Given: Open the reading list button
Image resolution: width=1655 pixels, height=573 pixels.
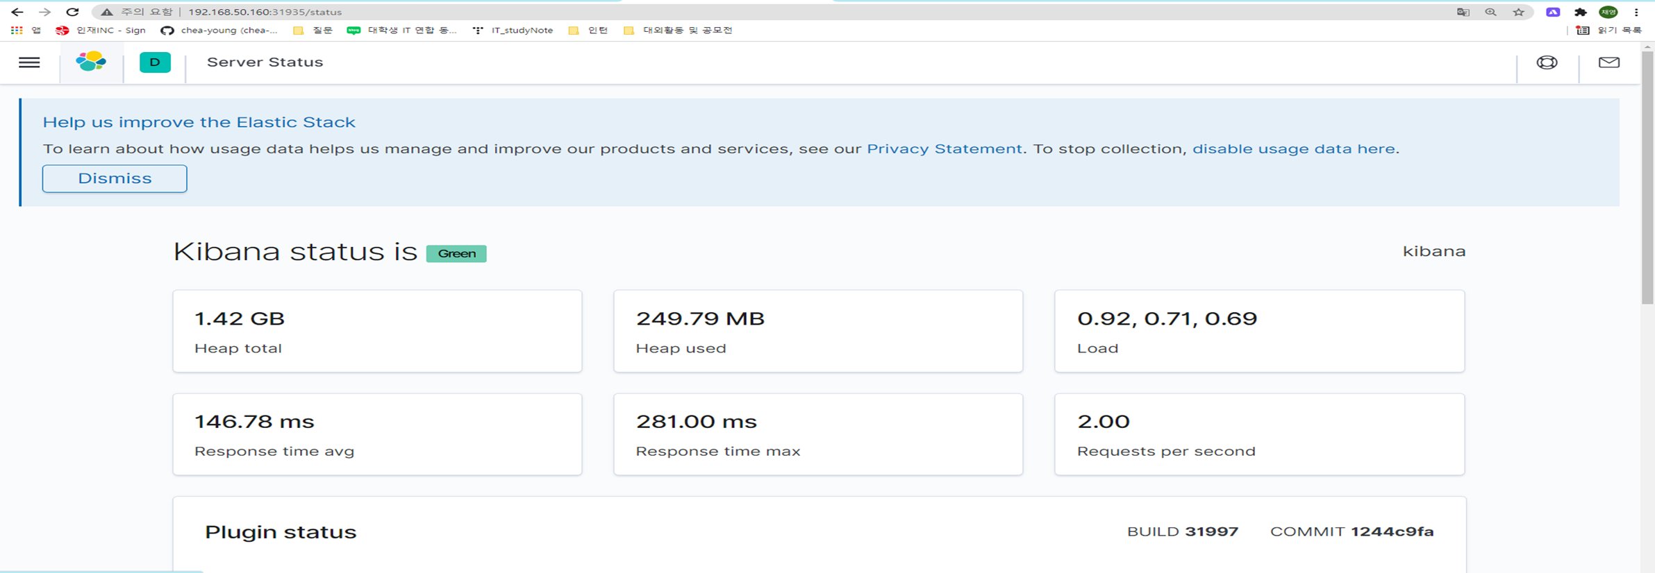Looking at the screenshot, I should click(1608, 31).
